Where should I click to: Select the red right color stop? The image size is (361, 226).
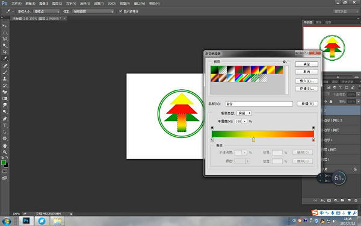coord(313,140)
